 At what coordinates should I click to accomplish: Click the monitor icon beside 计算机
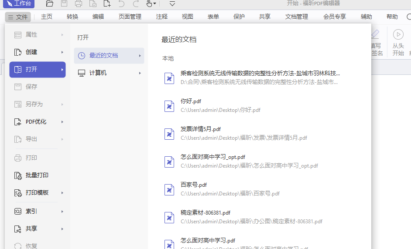tap(81, 73)
